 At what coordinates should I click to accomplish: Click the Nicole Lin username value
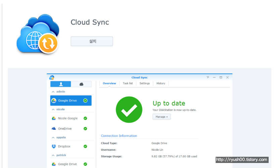tap(157, 150)
